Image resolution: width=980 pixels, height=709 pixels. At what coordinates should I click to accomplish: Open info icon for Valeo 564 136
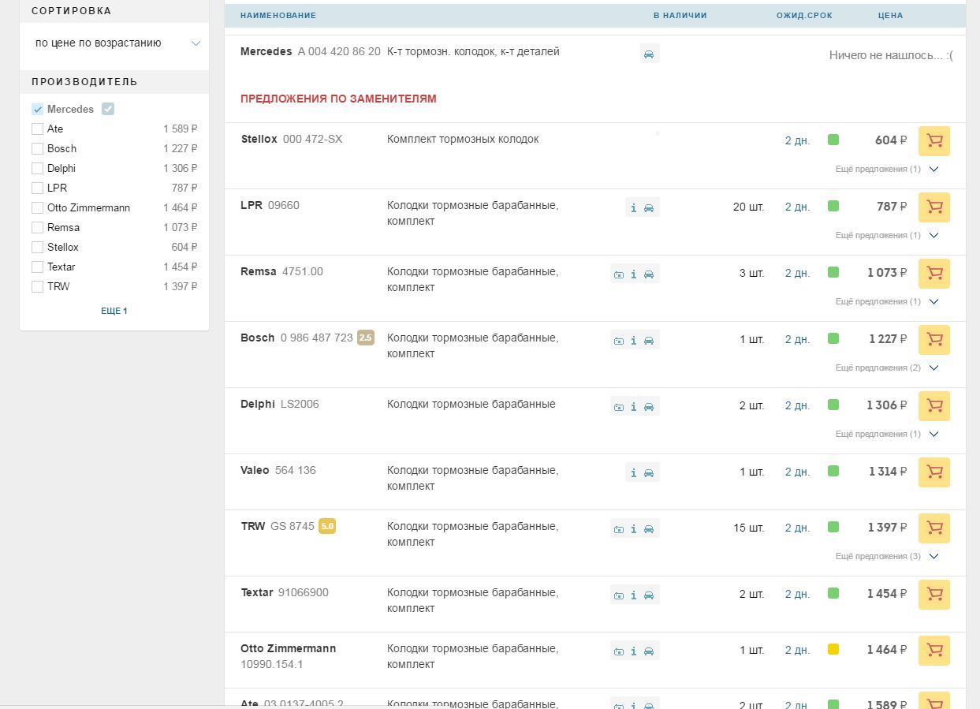[633, 473]
